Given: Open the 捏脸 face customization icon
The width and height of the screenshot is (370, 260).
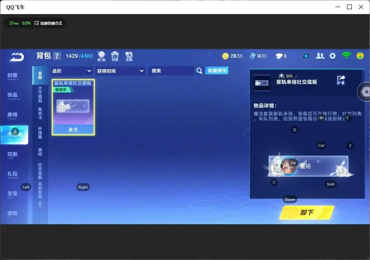Looking at the screenshot, I should coord(101,56).
